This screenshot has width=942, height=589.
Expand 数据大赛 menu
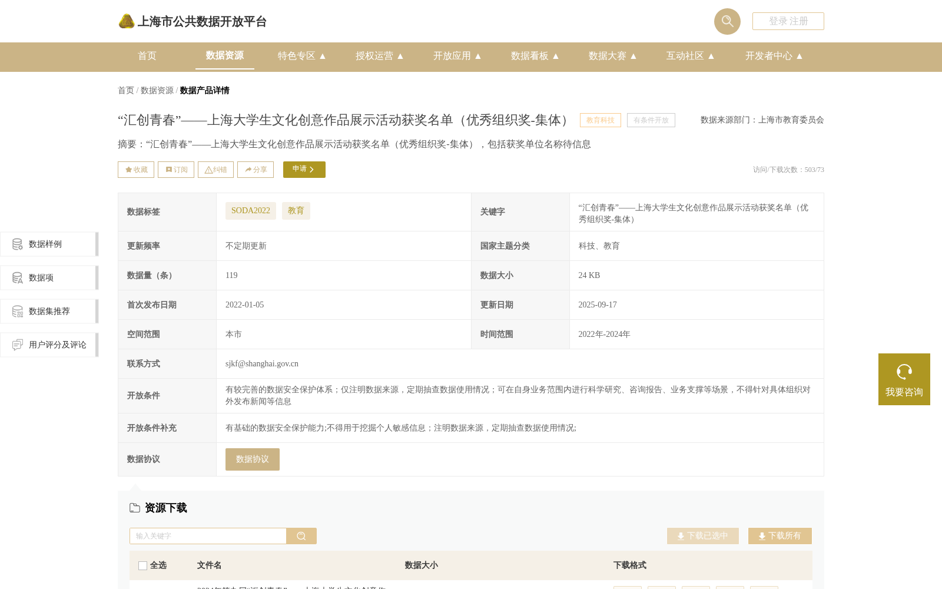(613, 56)
